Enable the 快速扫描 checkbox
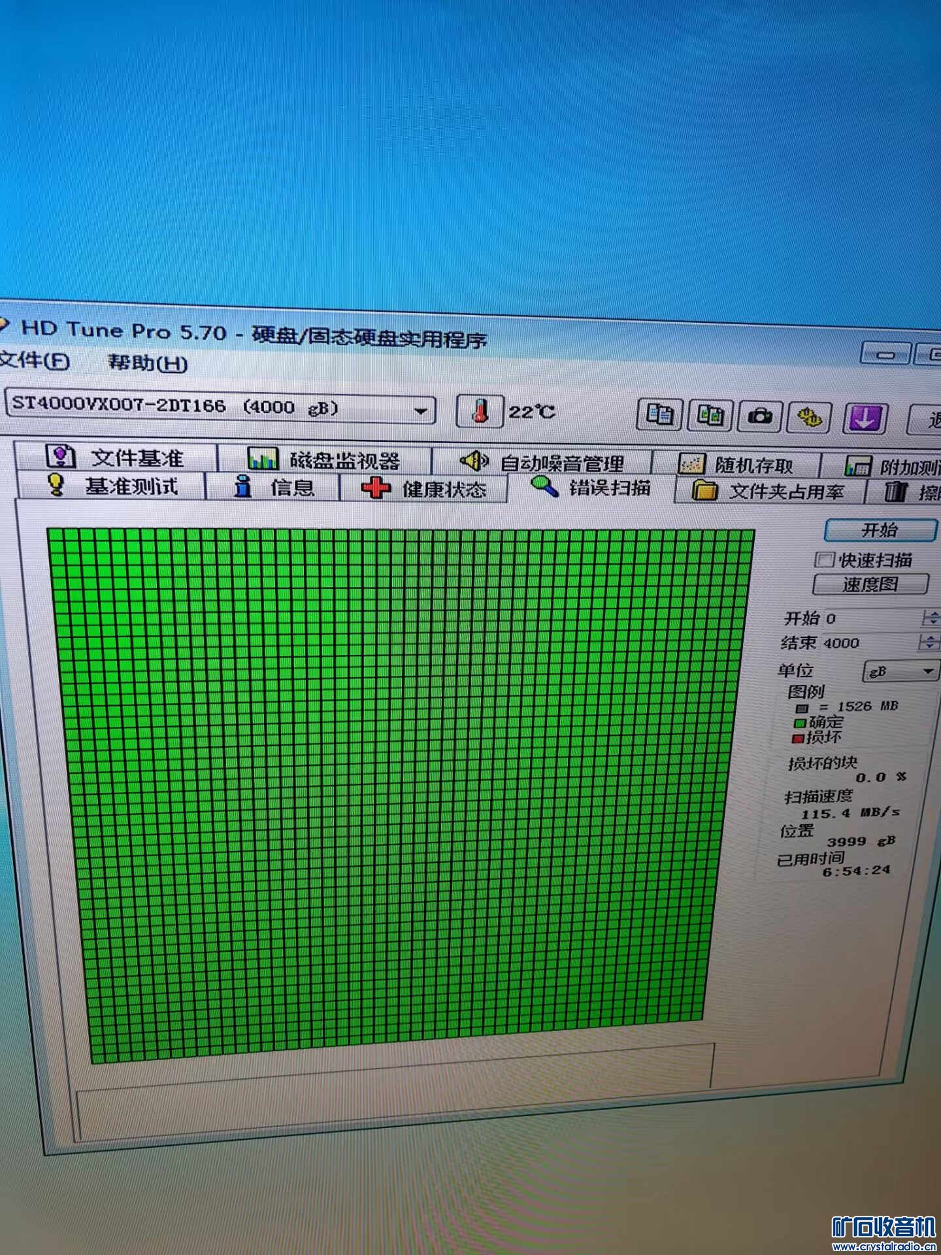This screenshot has height=1255, width=941. click(824, 560)
